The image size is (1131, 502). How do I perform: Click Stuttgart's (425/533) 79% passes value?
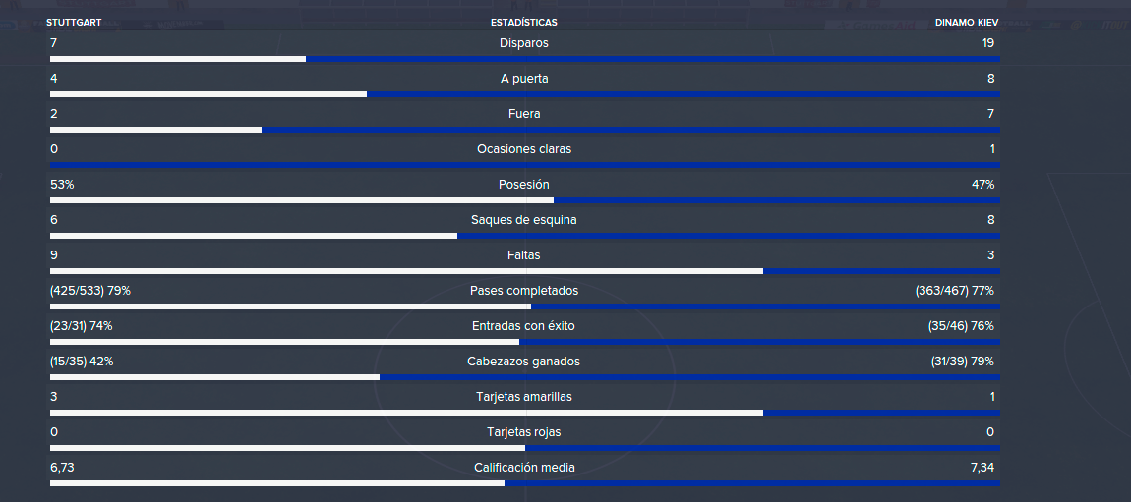[x=90, y=290]
